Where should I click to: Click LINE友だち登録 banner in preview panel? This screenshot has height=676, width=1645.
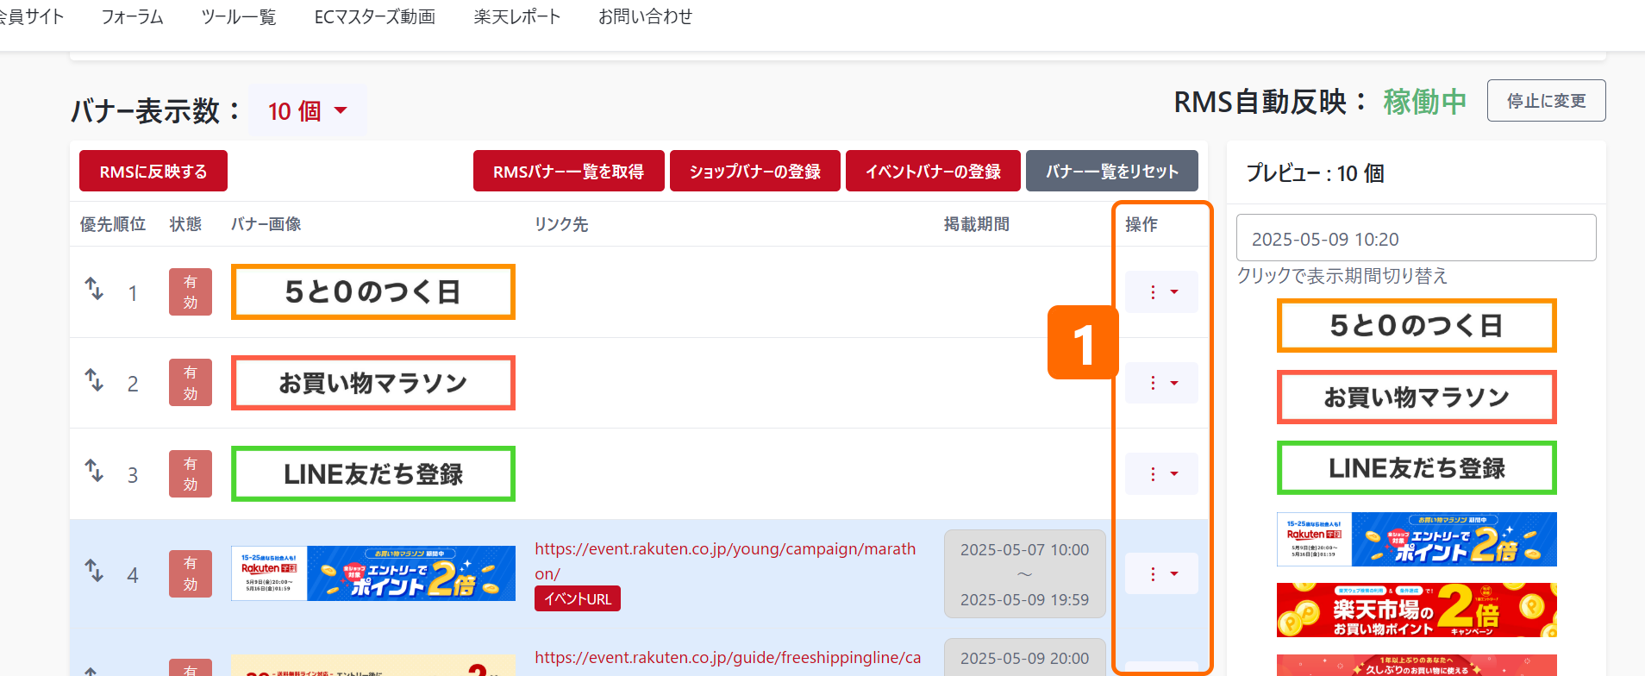tap(1417, 468)
